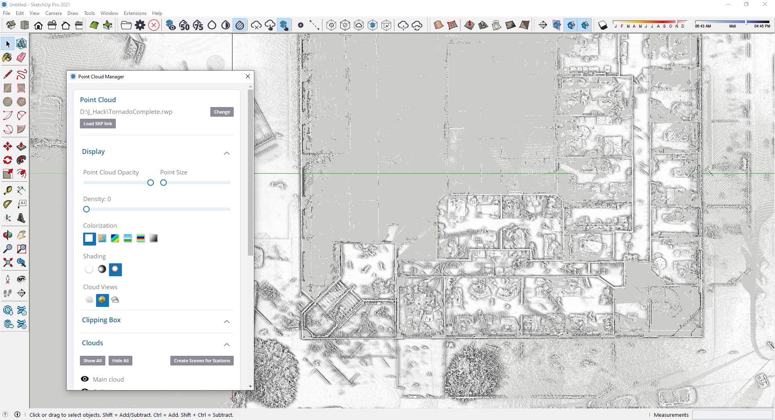Collapse the Clouds section
The width and height of the screenshot is (775, 420).
click(x=227, y=345)
